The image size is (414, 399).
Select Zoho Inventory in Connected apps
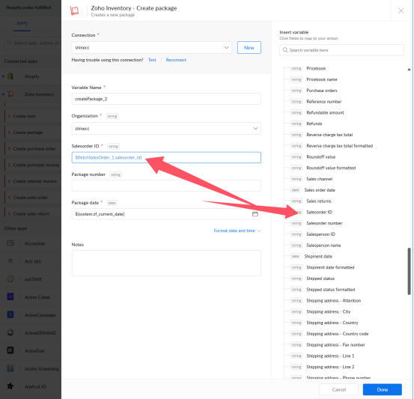coord(39,94)
